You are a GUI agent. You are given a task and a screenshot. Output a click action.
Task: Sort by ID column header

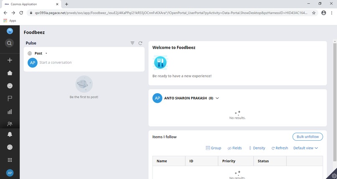click(x=202, y=161)
